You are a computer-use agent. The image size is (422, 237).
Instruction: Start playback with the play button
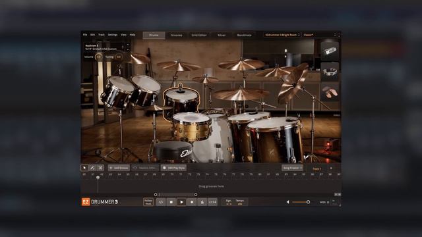181,202
